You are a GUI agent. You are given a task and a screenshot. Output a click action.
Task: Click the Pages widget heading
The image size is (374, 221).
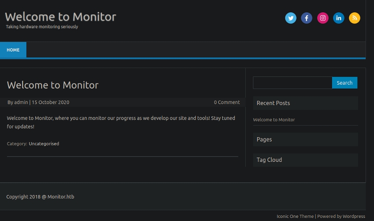pos(264,139)
